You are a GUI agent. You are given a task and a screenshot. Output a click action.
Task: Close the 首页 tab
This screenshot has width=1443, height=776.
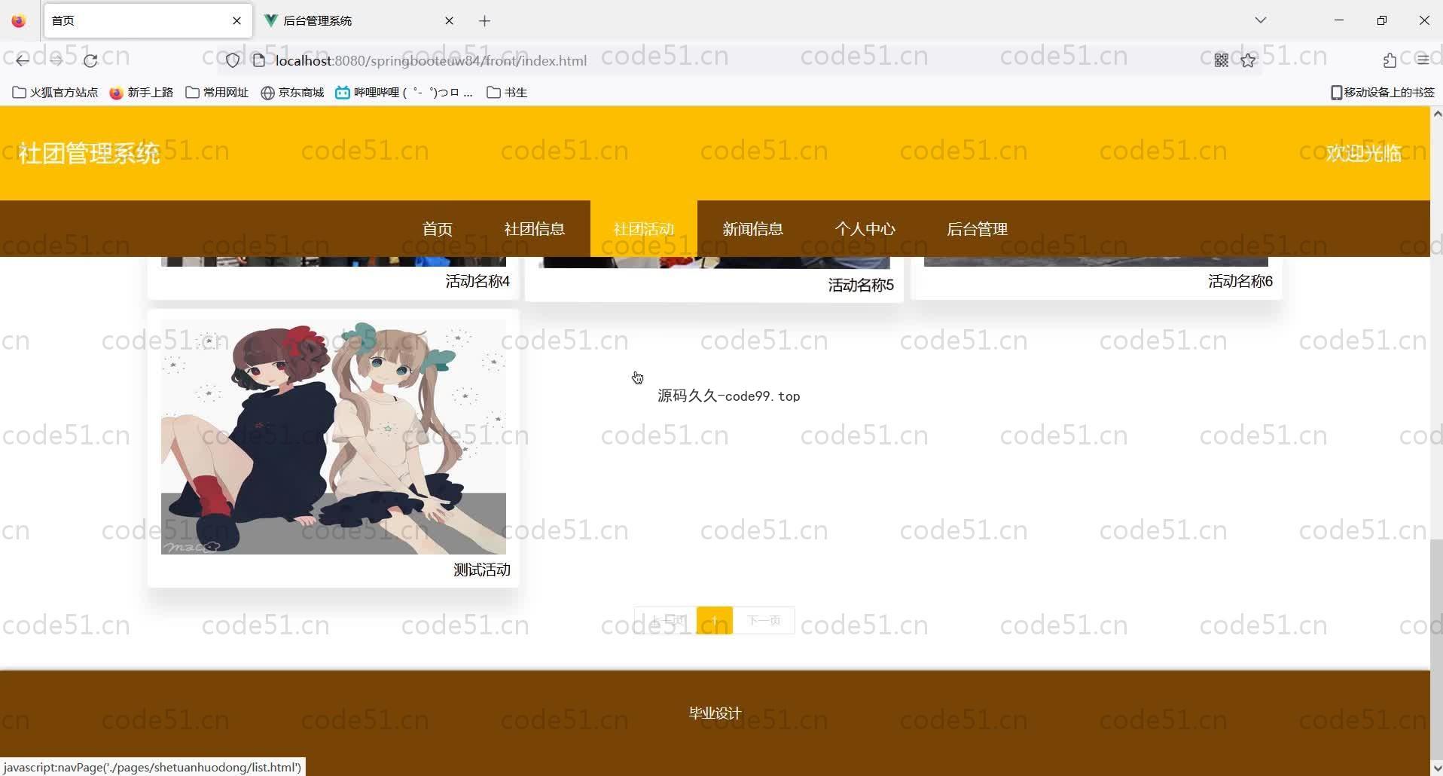click(x=237, y=21)
